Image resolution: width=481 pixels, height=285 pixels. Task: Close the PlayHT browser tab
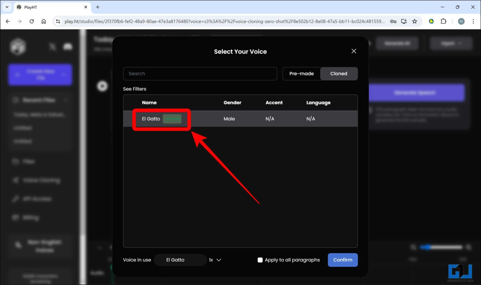85,7
